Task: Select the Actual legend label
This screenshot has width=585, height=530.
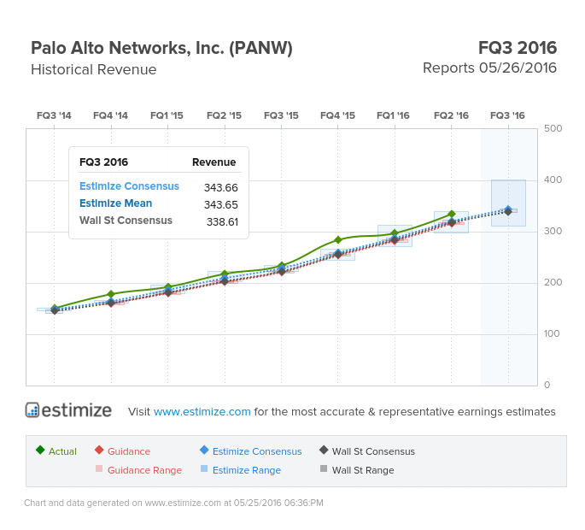Action: [x=62, y=451]
